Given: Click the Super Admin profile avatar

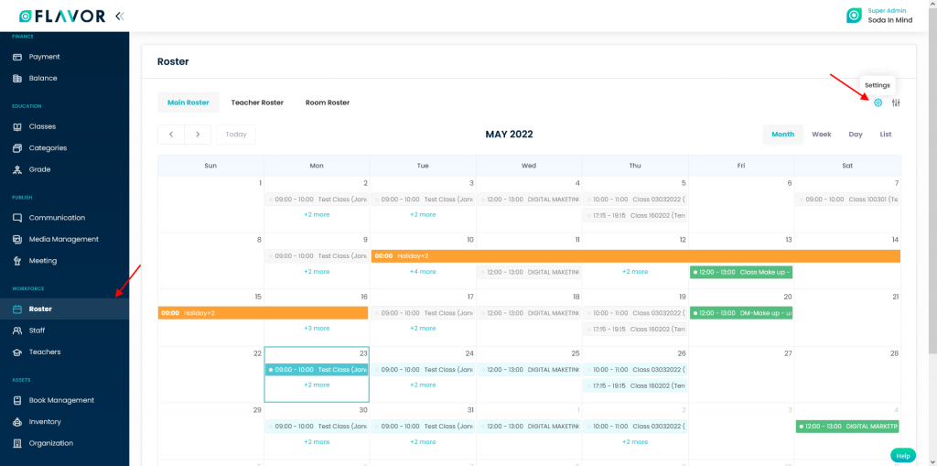Looking at the screenshot, I should pos(854,16).
